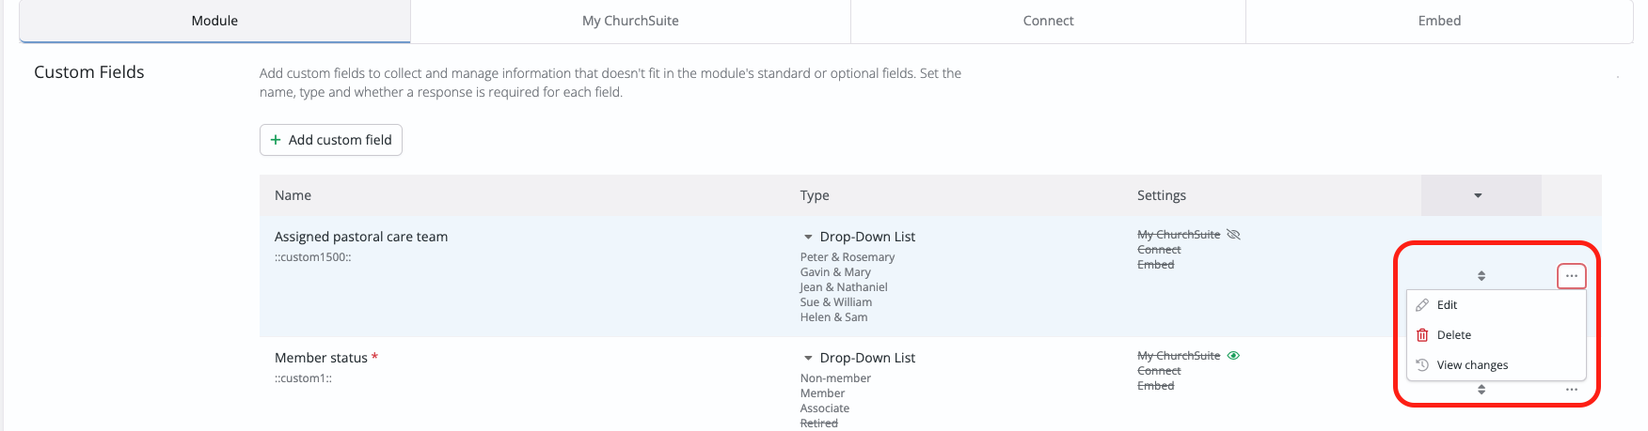Open the highlighted three-dots menu for Assigned pastoral care team
This screenshot has width=1648, height=431.
(x=1571, y=276)
